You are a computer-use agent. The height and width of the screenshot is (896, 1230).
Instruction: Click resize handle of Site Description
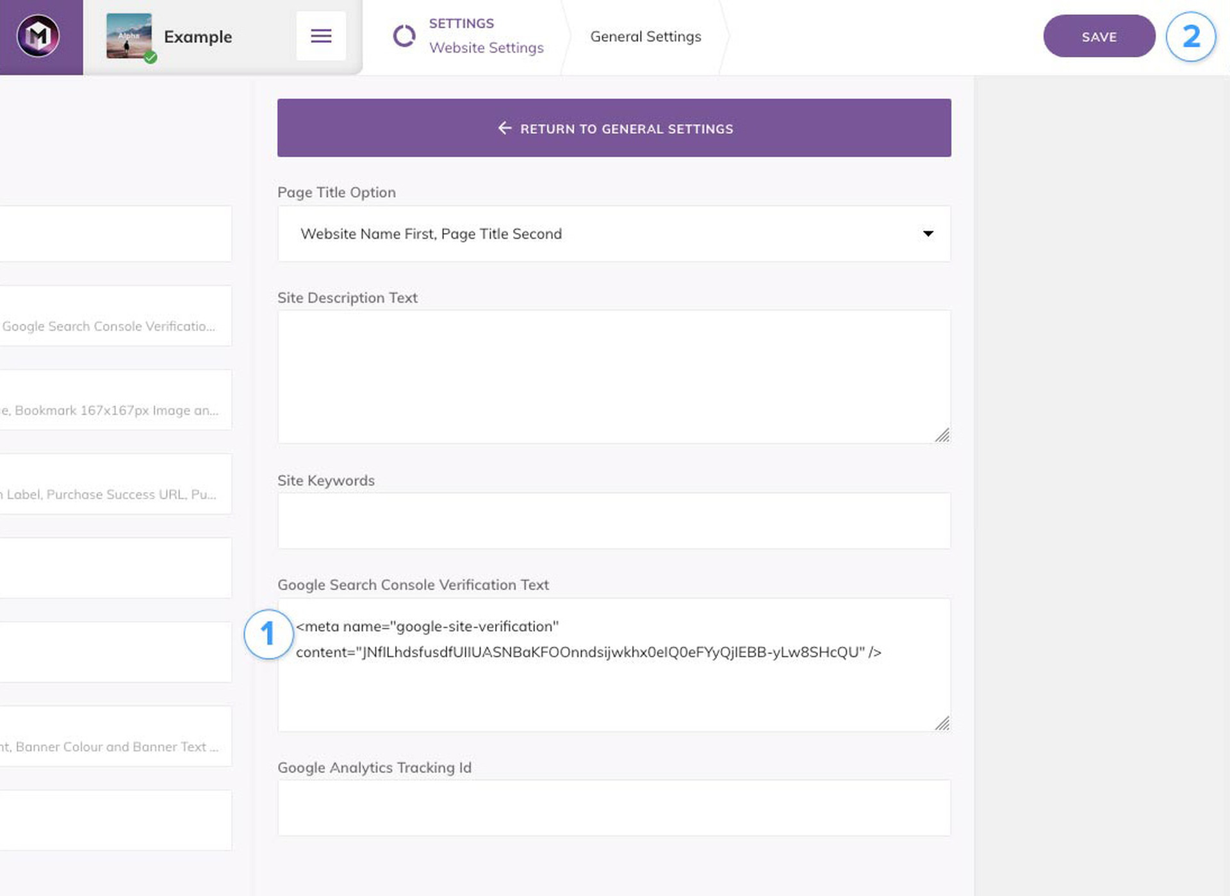[942, 435]
